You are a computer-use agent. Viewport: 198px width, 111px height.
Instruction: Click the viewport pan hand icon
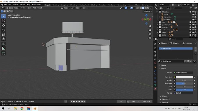point(150,30)
